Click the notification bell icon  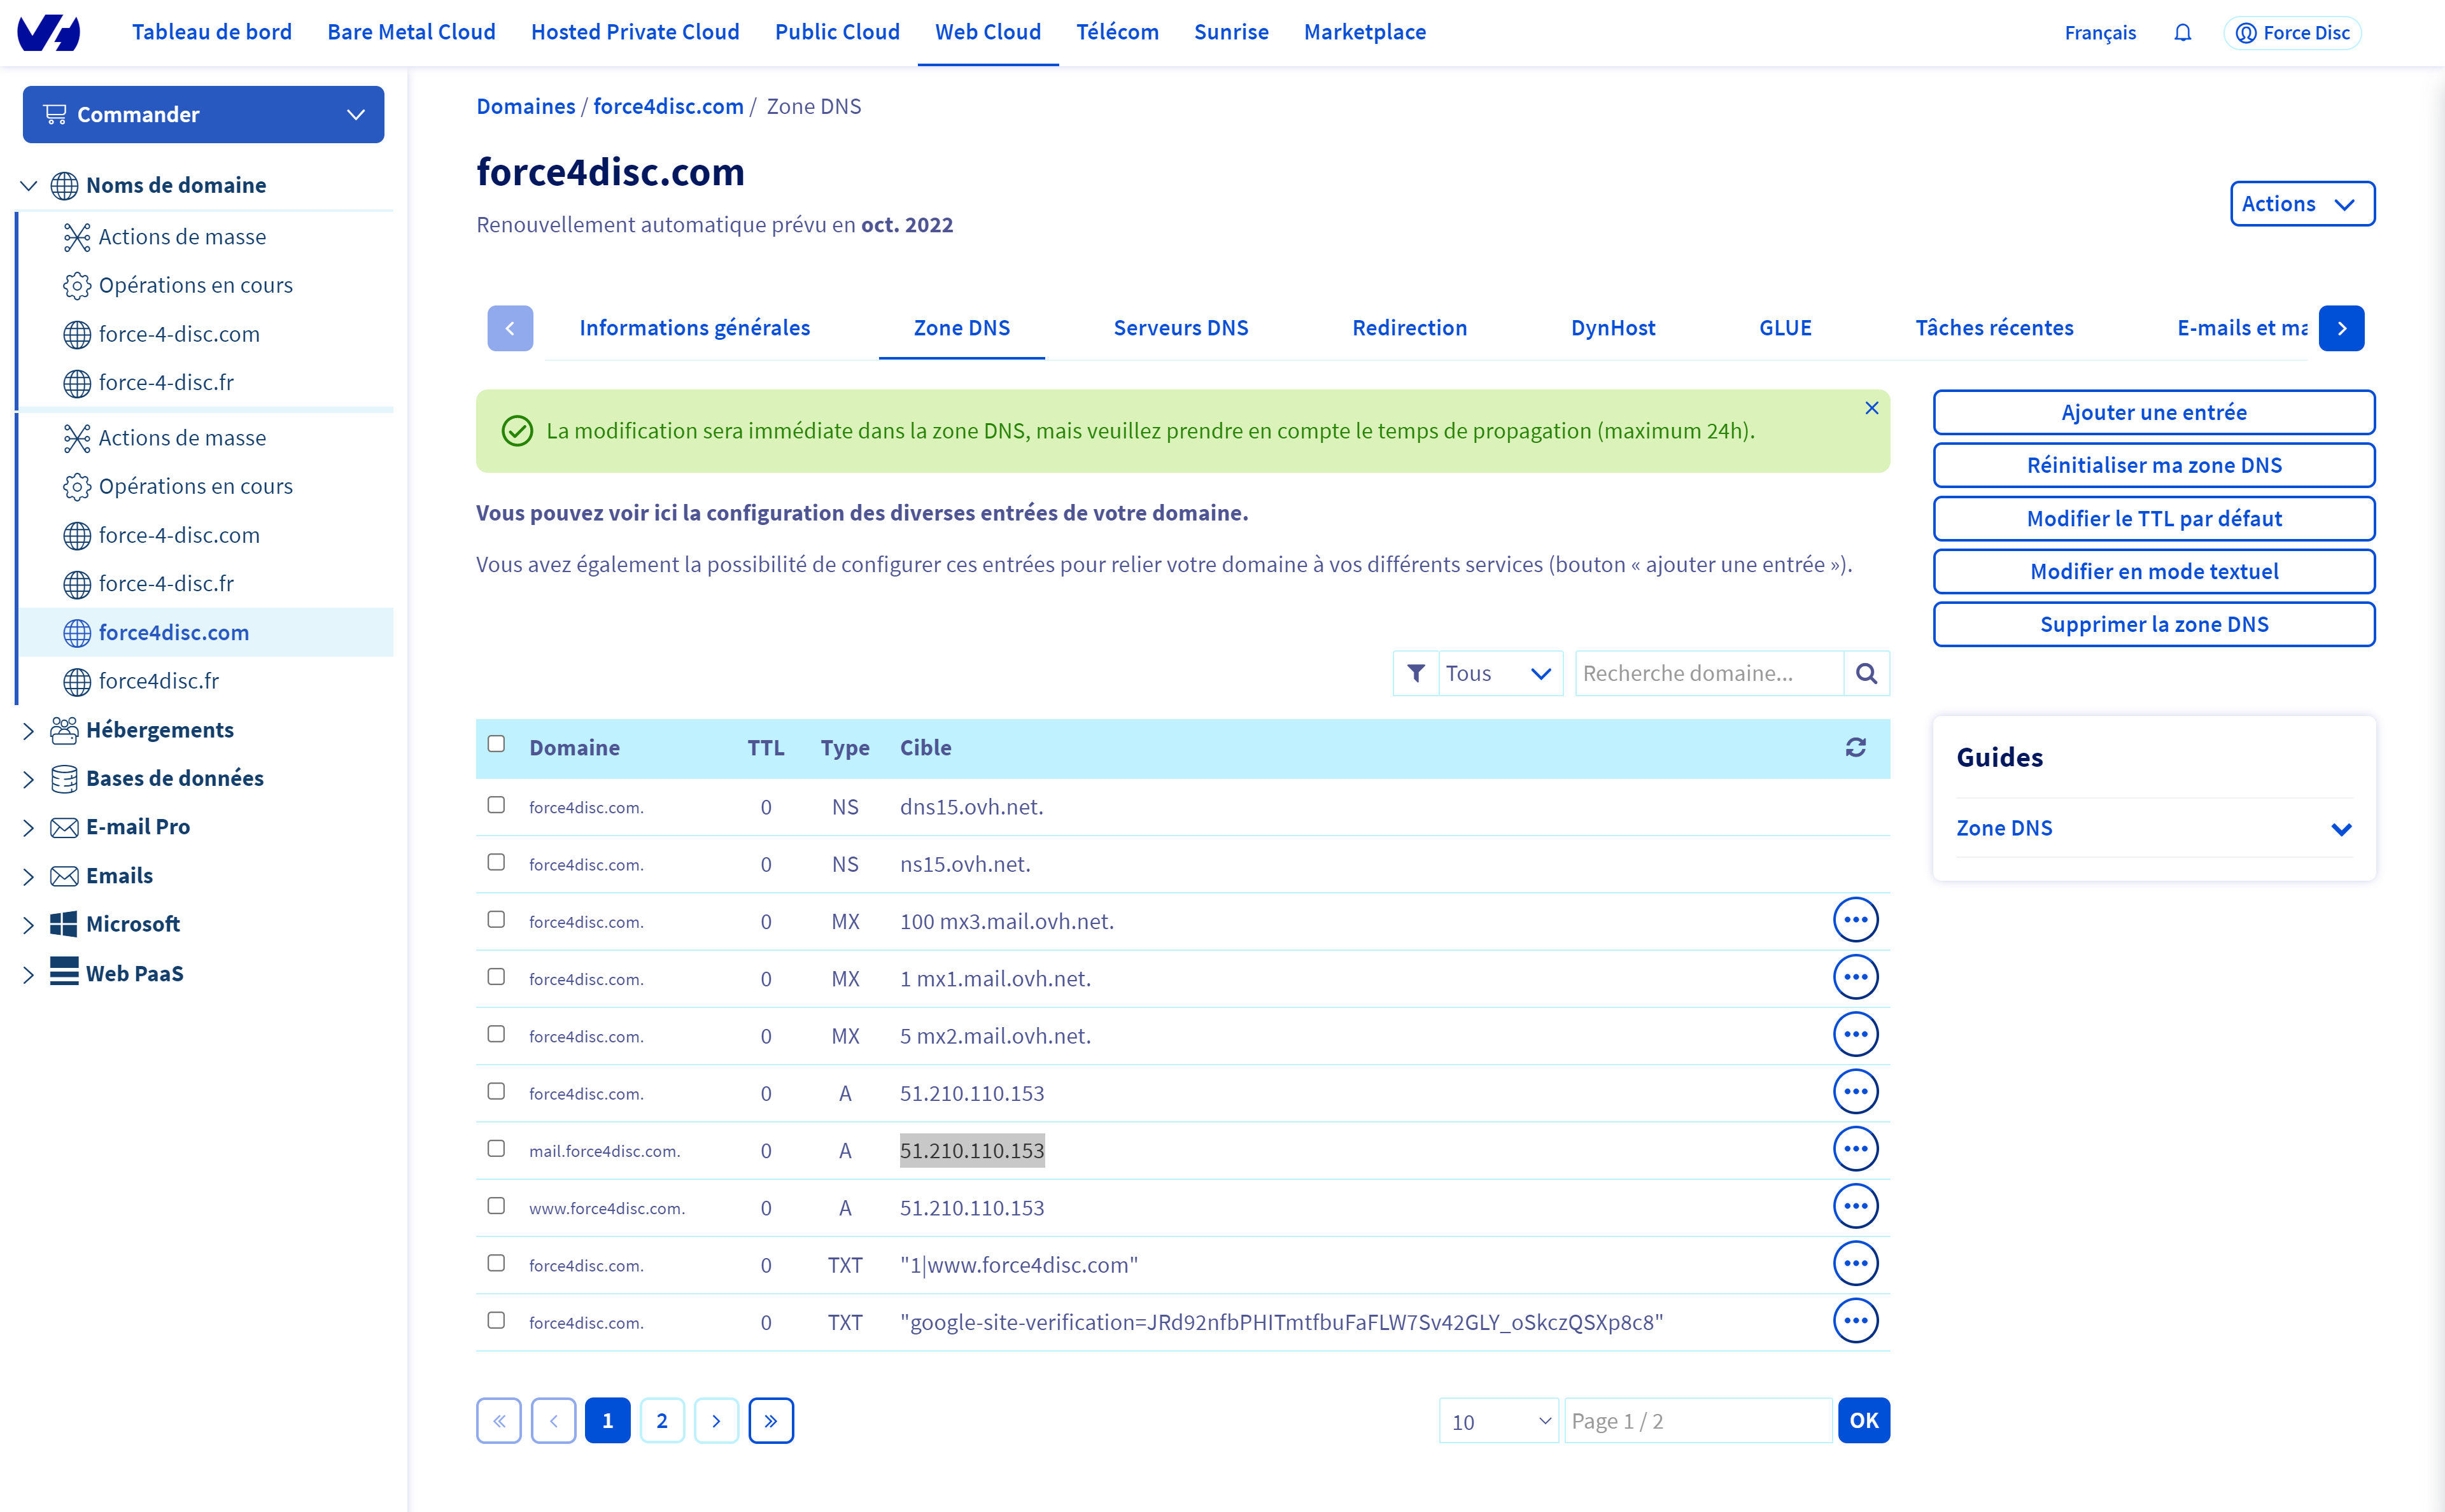[x=2182, y=33]
